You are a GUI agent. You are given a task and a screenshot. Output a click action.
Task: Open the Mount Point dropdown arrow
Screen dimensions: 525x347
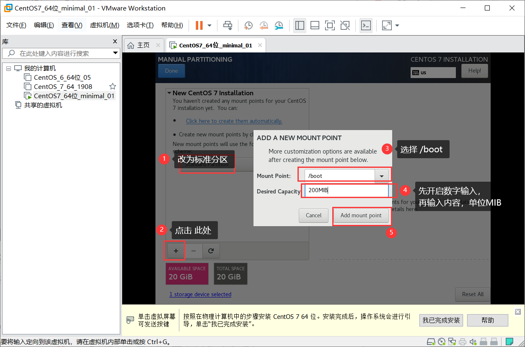pos(381,176)
